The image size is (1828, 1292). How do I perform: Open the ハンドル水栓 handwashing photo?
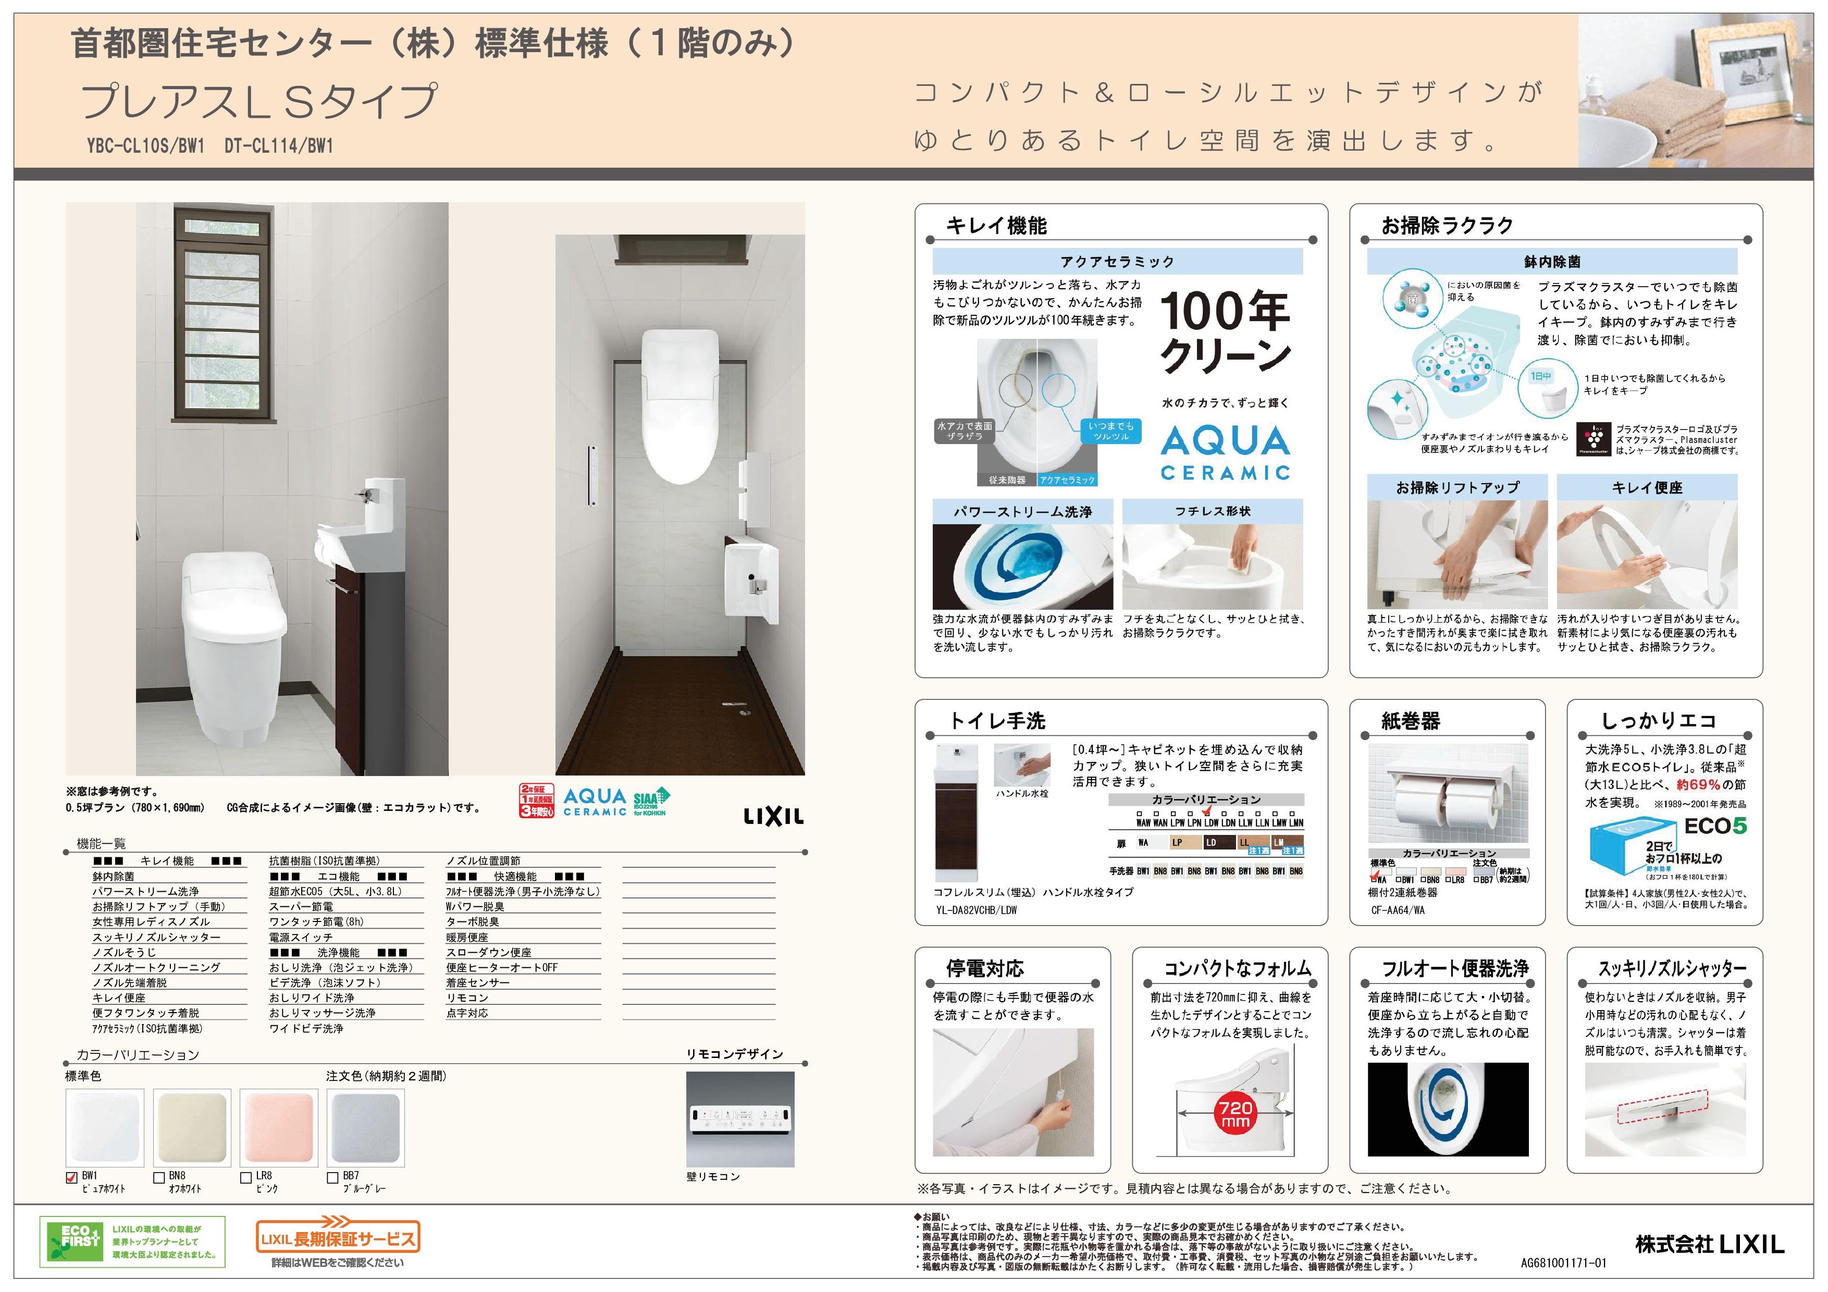[x=1023, y=765]
